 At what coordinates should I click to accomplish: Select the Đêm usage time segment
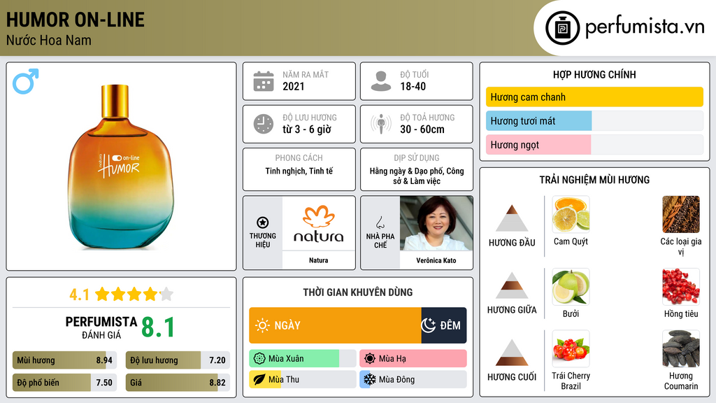pos(444,325)
